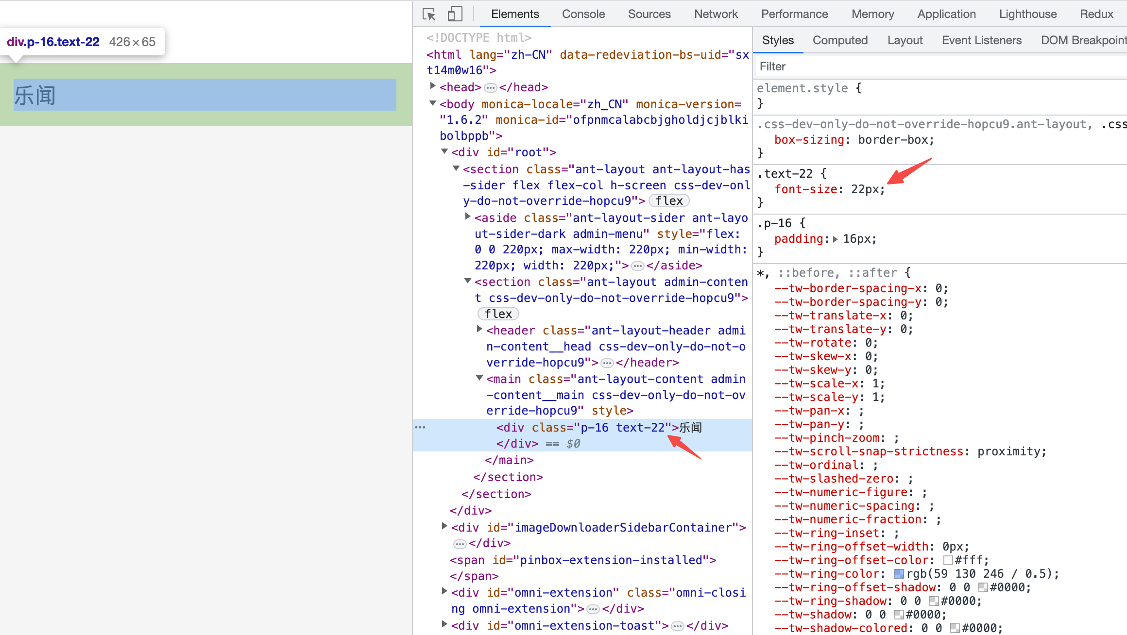Click the tw-ring-color blue swatch
Viewport: 1127px width, 635px height.
point(899,574)
